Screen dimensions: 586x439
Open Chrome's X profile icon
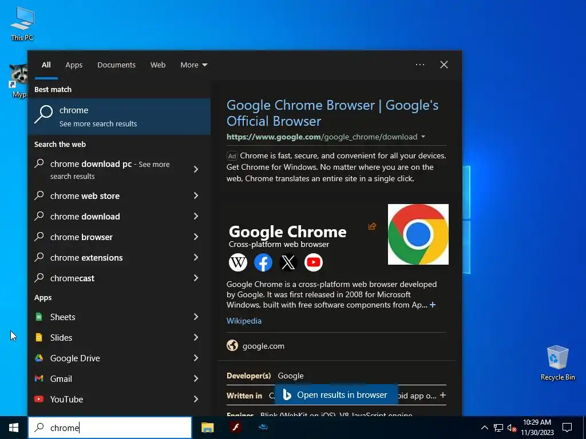[288, 262]
